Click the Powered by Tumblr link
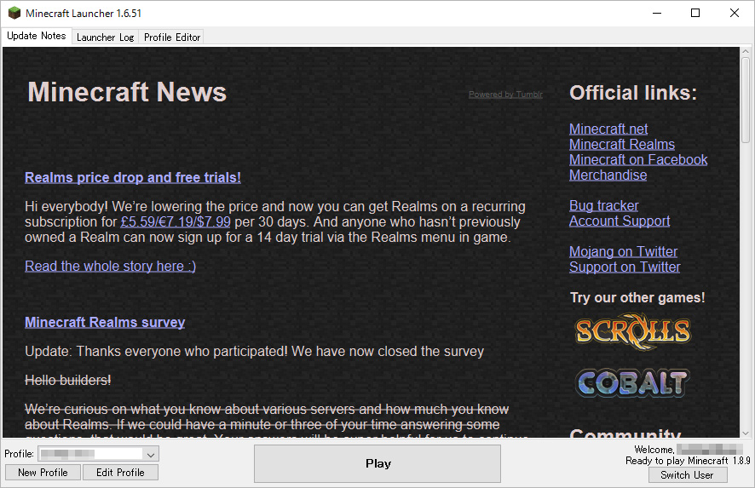 tap(505, 95)
